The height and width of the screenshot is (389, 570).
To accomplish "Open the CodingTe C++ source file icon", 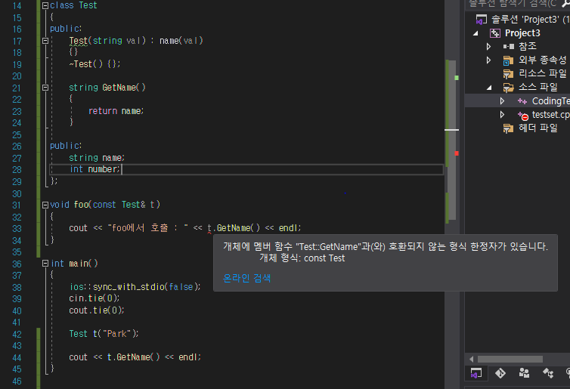I will pyautogui.click(x=522, y=101).
